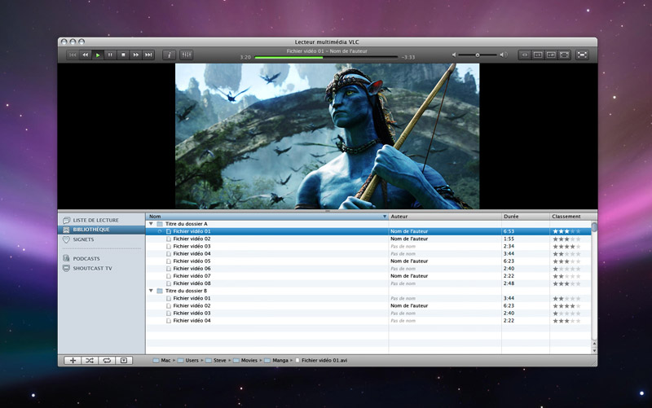Image resolution: width=652 pixels, height=408 pixels.
Task: Click star rating of selected Fichier vidéo 01
Action: pos(566,231)
